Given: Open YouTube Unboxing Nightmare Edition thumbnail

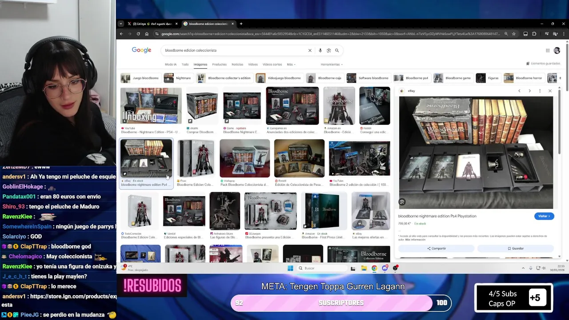Looking at the screenshot, I should click(151, 106).
